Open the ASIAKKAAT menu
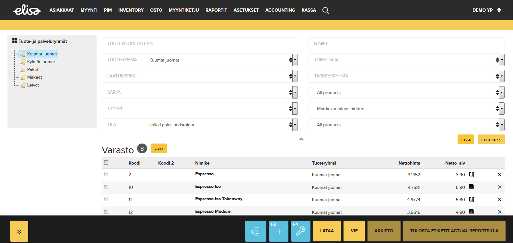513x243 pixels. pyautogui.click(x=62, y=10)
